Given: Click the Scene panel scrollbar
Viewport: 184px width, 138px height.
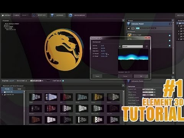Looking at the screenshot, I should [173, 48].
